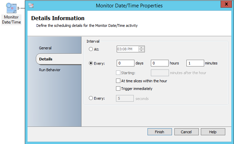Decrease the At time with down arrow

[141, 50]
